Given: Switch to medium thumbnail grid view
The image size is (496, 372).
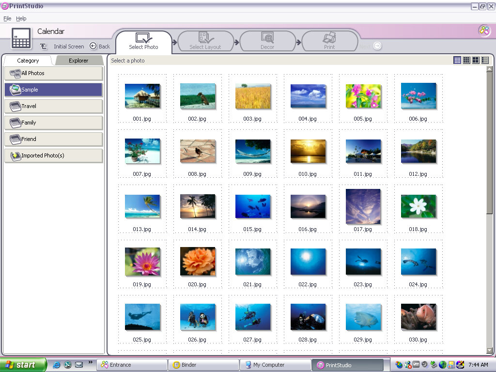Looking at the screenshot, I should tap(466, 60).
